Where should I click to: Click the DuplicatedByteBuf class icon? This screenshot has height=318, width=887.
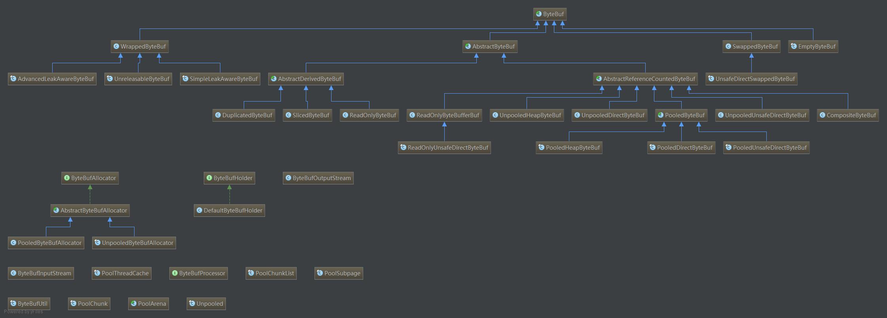point(218,115)
